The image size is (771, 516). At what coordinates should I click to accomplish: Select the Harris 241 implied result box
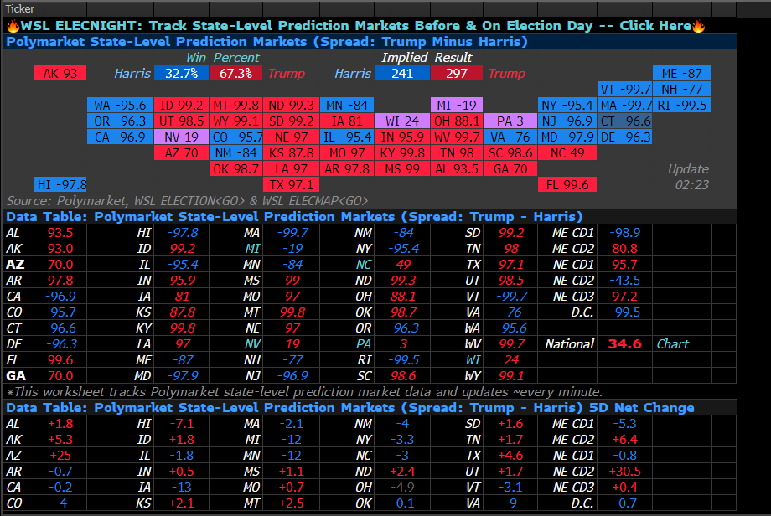point(402,74)
